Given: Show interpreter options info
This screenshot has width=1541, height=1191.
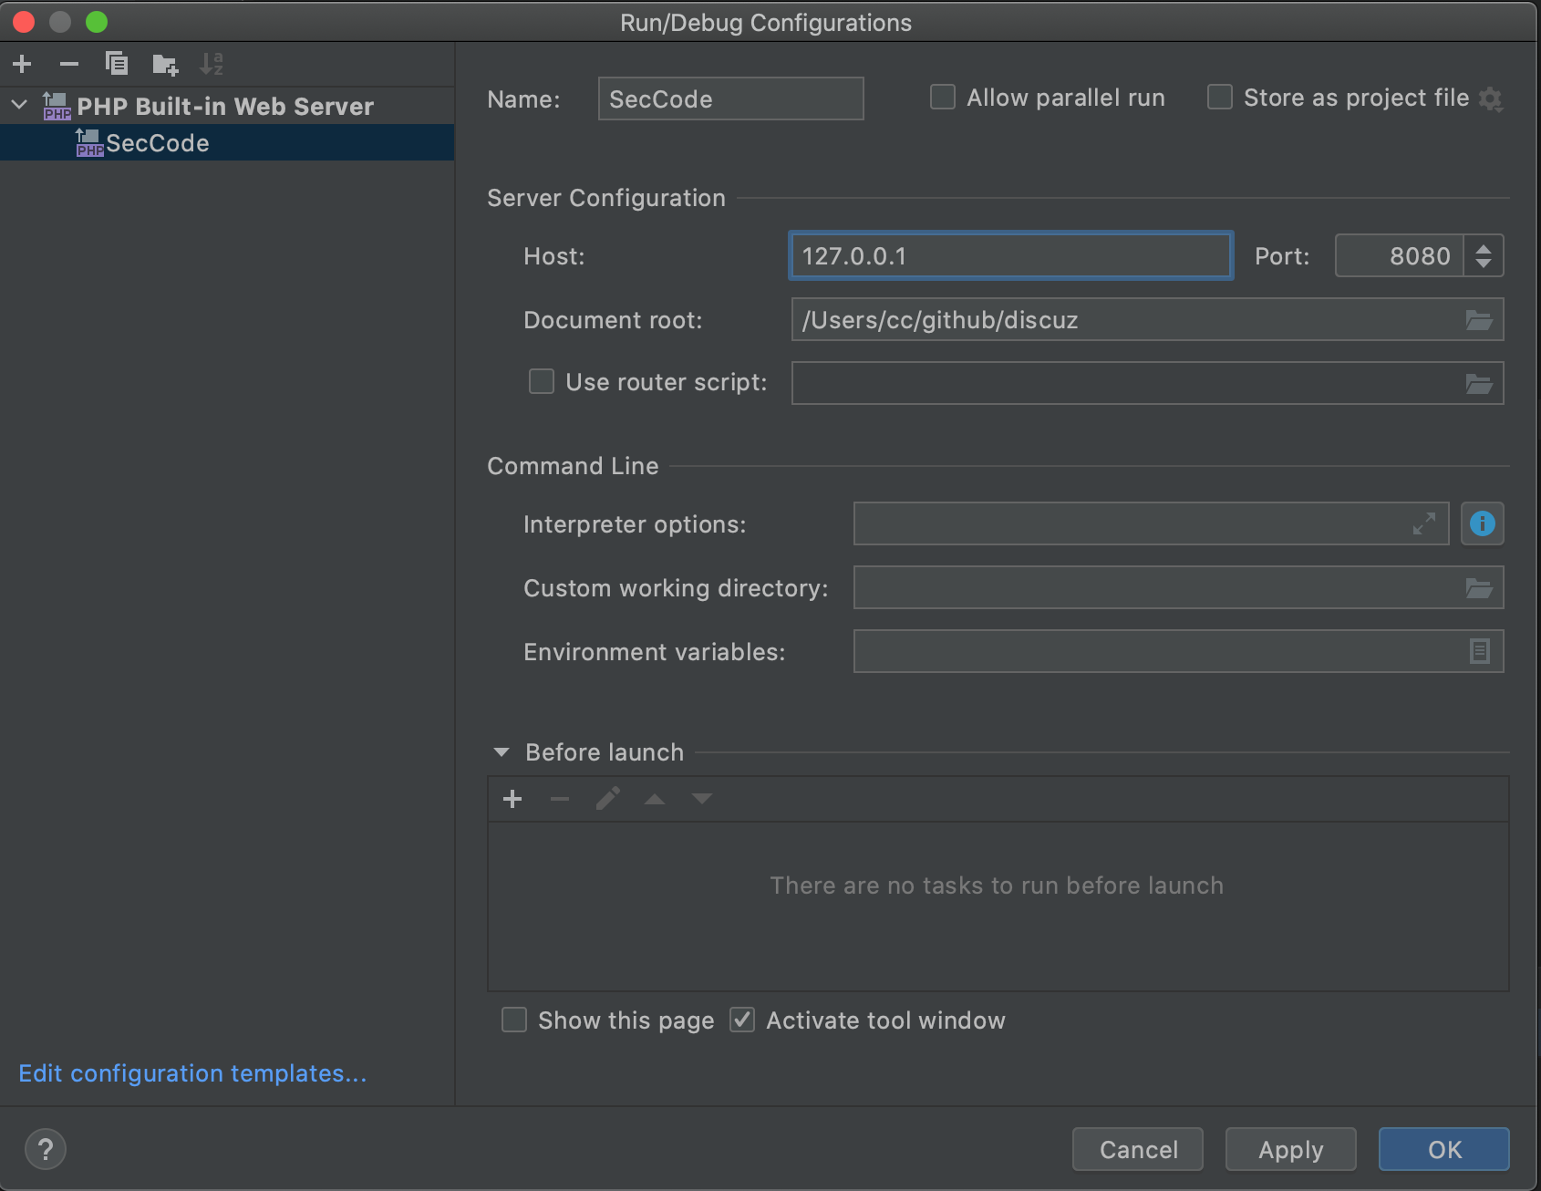Looking at the screenshot, I should click(x=1483, y=523).
